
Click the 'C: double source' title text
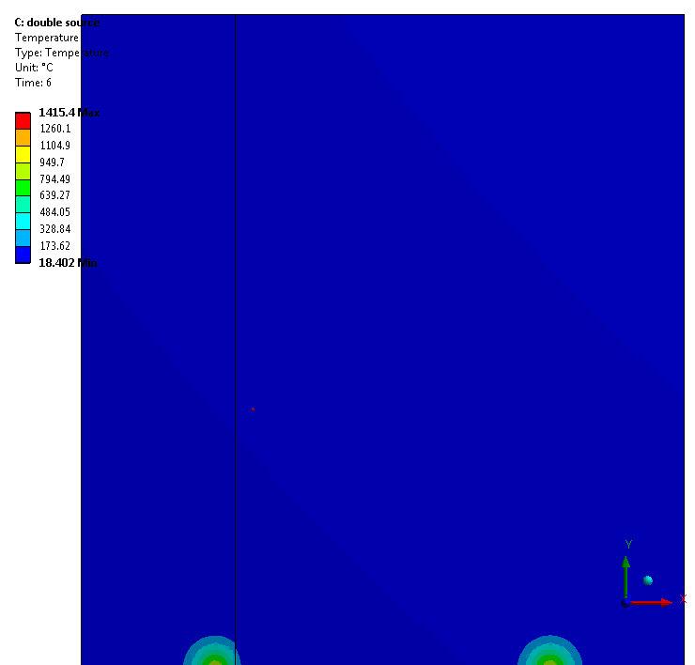click(x=56, y=23)
